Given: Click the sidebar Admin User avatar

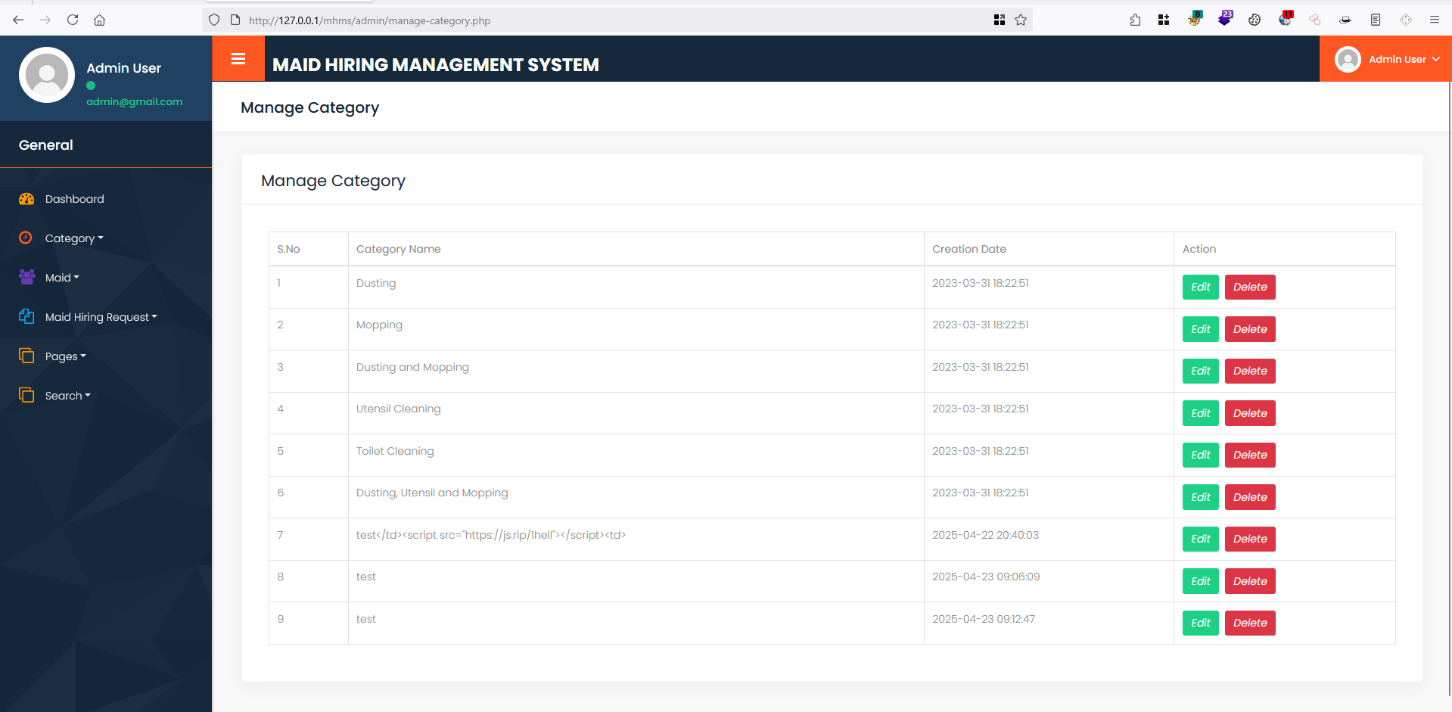Looking at the screenshot, I should [x=47, y=75].
